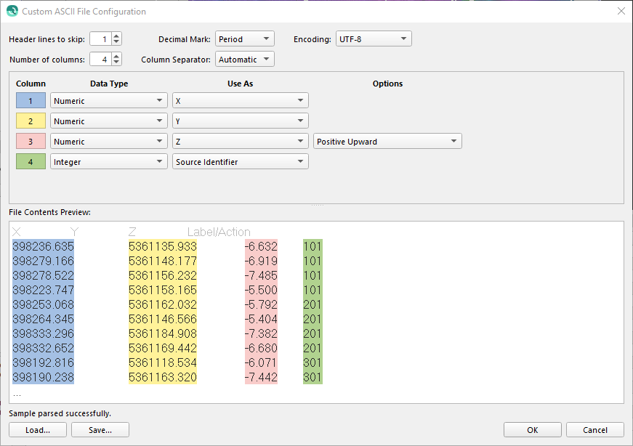Expand the Column Separator dropdown

coord(245,60)
